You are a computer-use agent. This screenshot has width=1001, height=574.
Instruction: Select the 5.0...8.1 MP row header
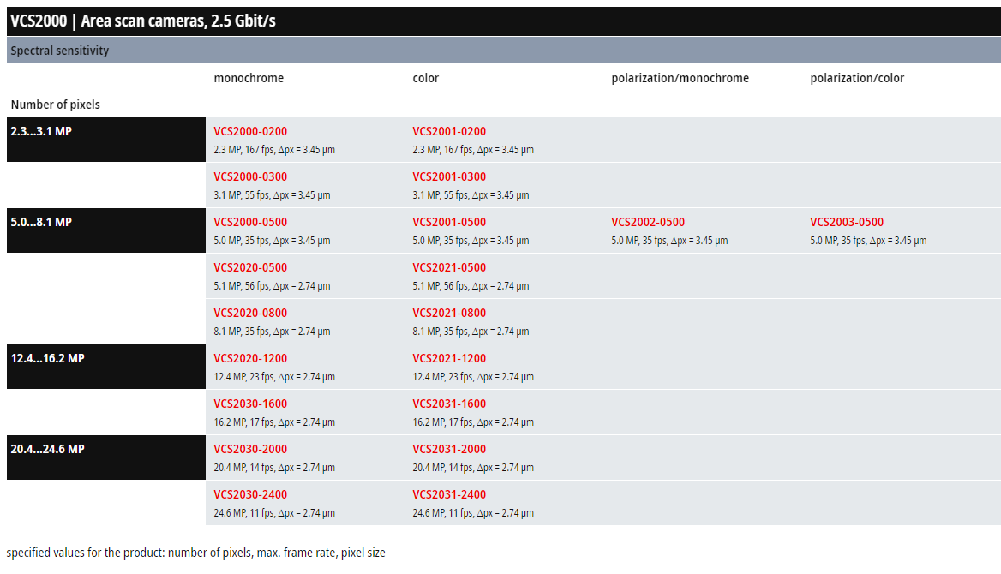pyautogui.click(x=41, y=223)
